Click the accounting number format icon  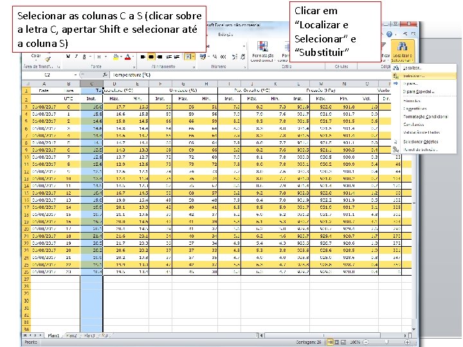click(x=203, y=57)
